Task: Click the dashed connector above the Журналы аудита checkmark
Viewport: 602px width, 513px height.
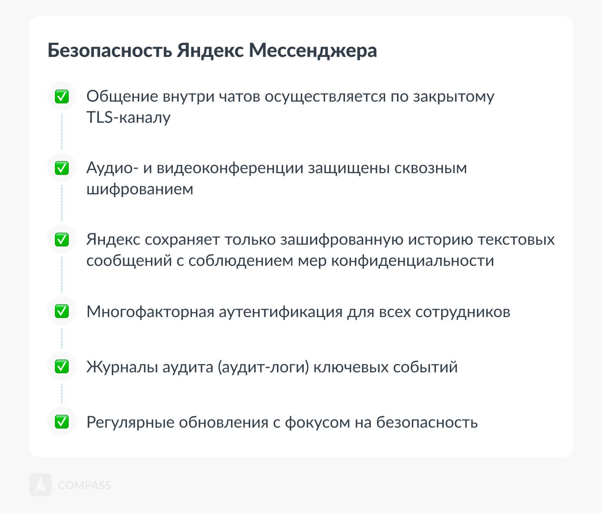Action: pos(62,339)
